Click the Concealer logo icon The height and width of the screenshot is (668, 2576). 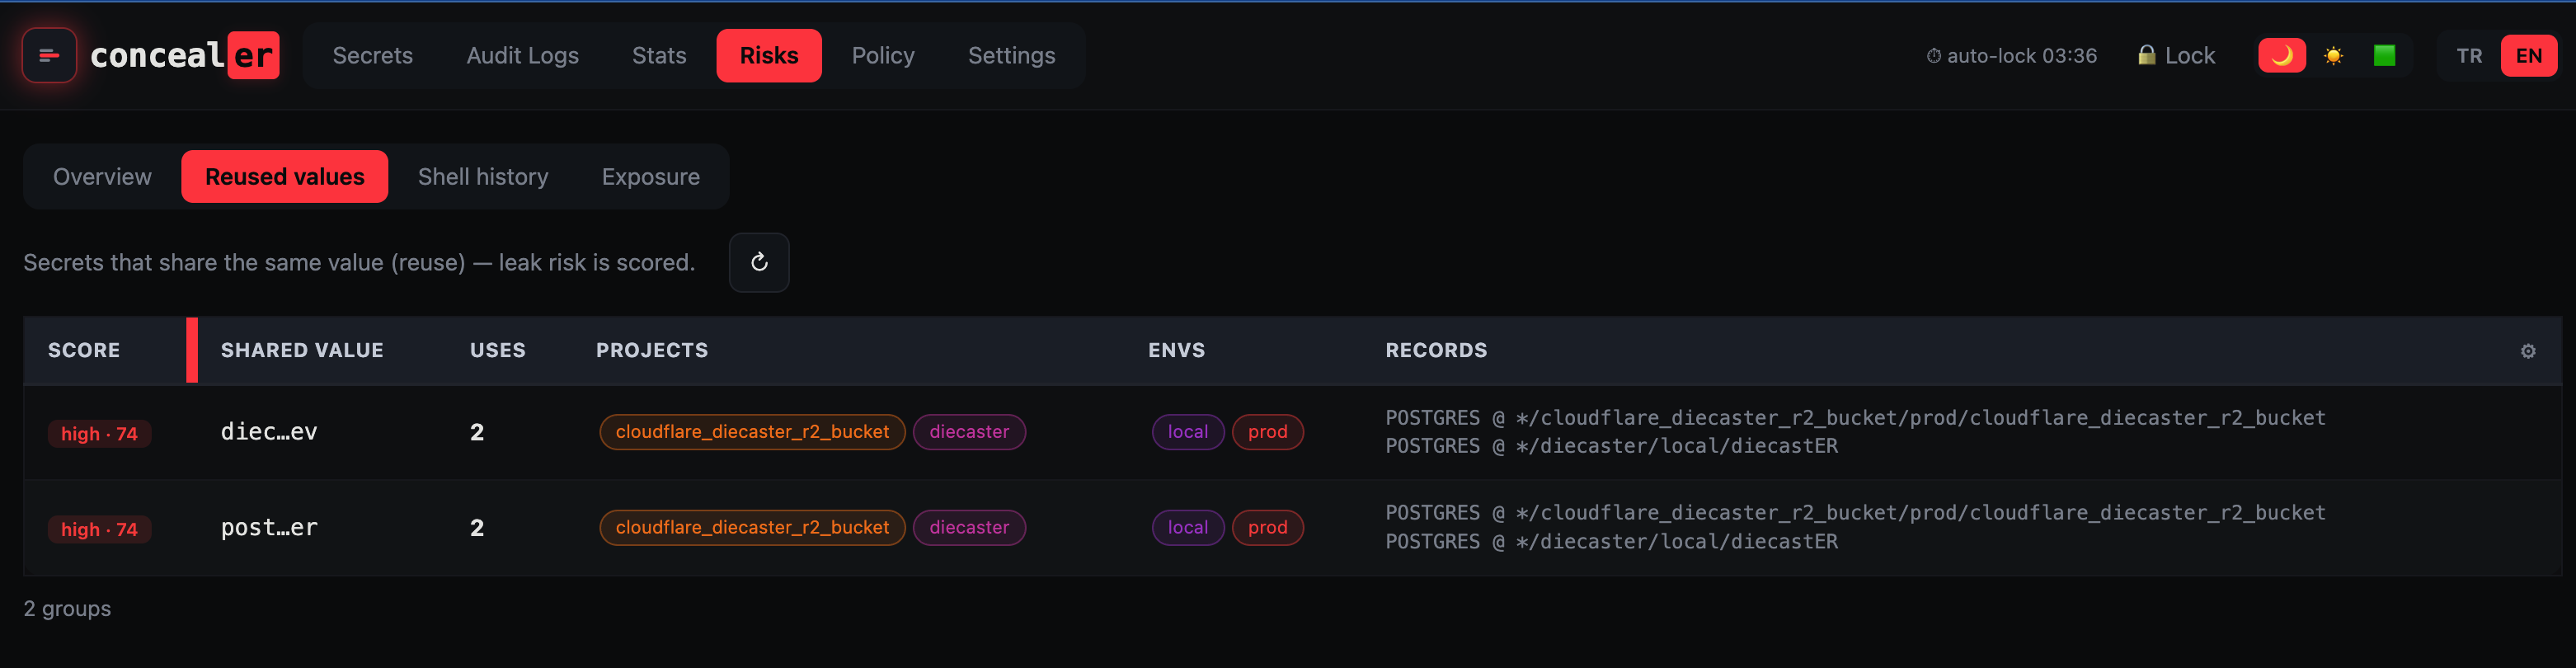coord(49,55)
